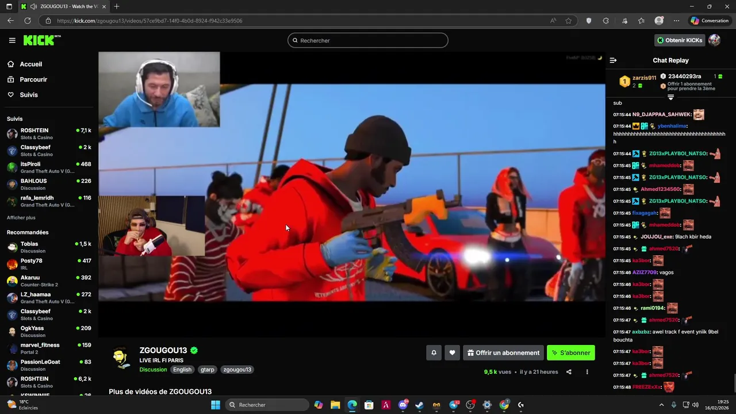The height and width of the screenshot is (414, 736).
Task: Open Akaruu Counter-Strike 2 channel
Action: coord(49,281)
